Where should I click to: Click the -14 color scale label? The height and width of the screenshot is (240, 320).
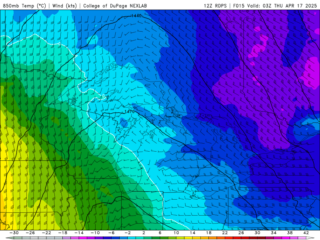(x=79, y=233)
